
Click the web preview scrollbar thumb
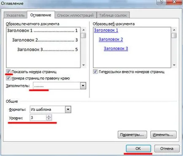174,36
